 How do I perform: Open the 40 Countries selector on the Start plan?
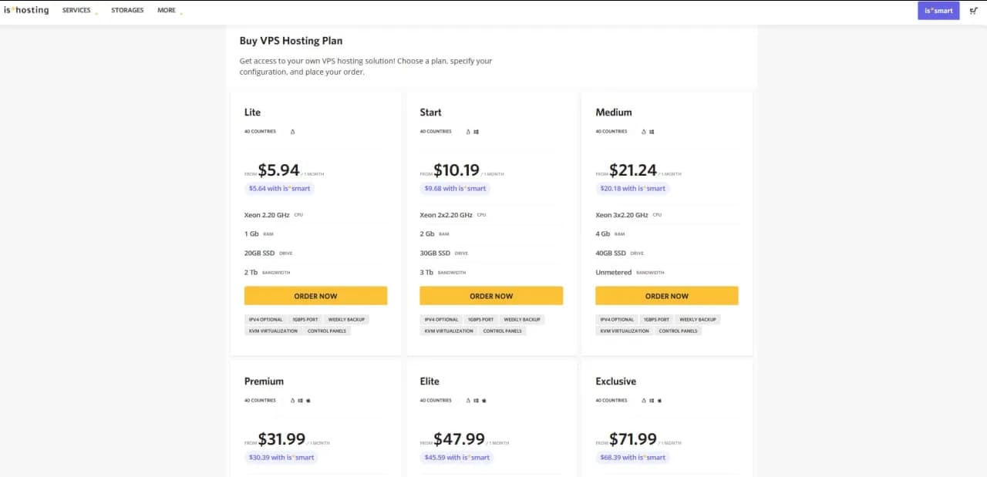coord(436,131)
